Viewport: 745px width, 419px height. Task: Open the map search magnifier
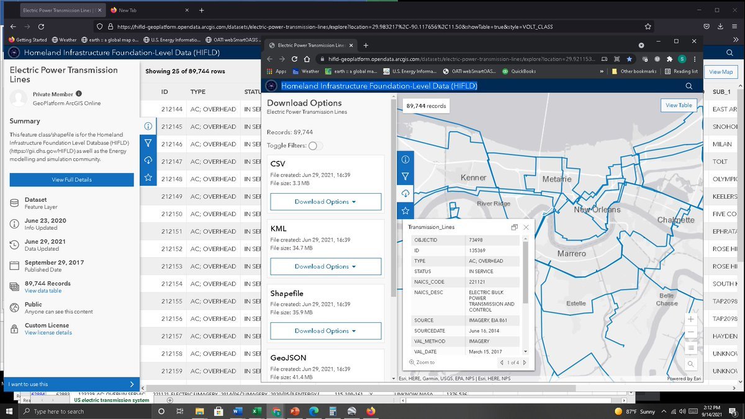click(x=691, y=364)
